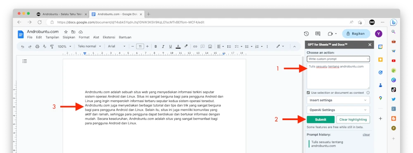Toggle italic formatting
This screenshot has width=413, height=153.
click(x=163, y=46)
